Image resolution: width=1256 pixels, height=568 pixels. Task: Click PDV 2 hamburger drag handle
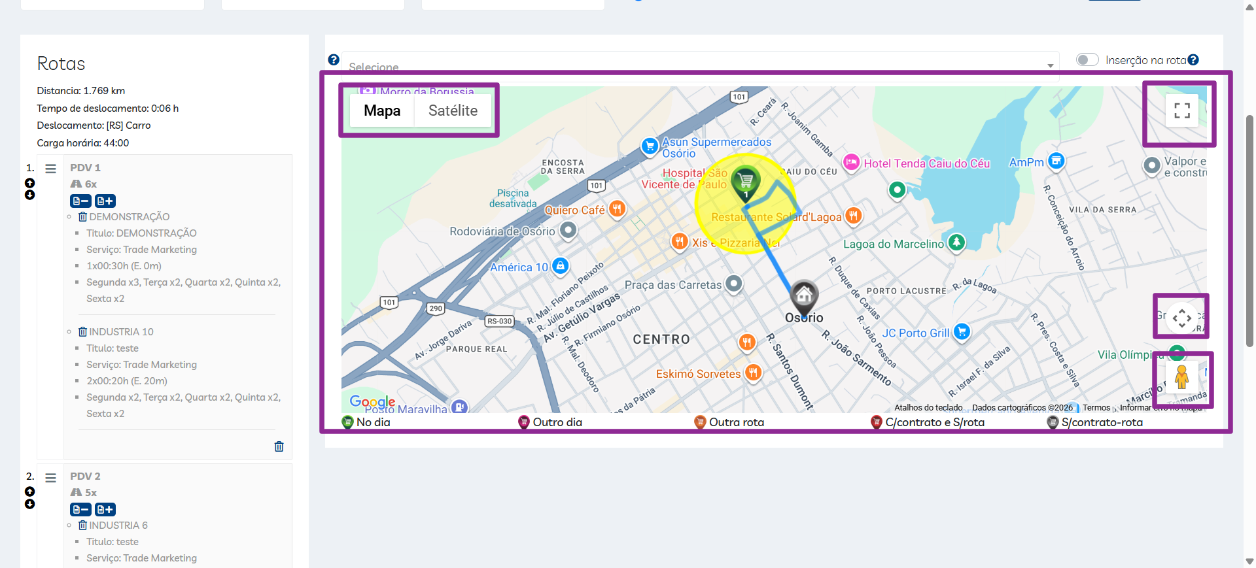pyautogui.click(x=50, y=478)
